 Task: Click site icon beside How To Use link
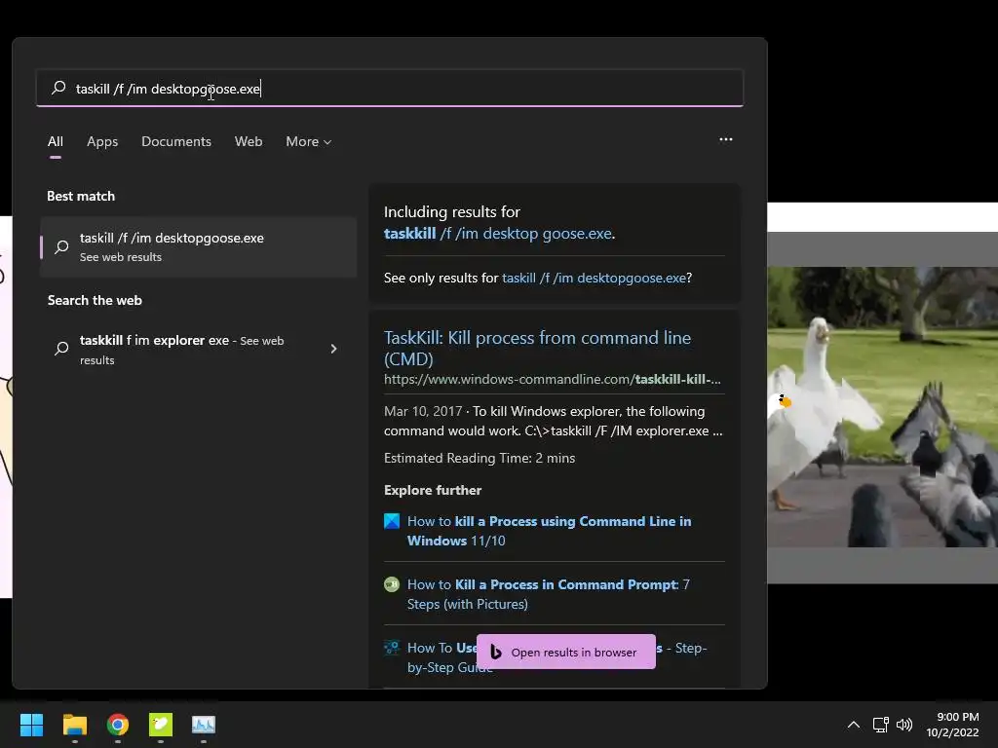pos(392,648)
